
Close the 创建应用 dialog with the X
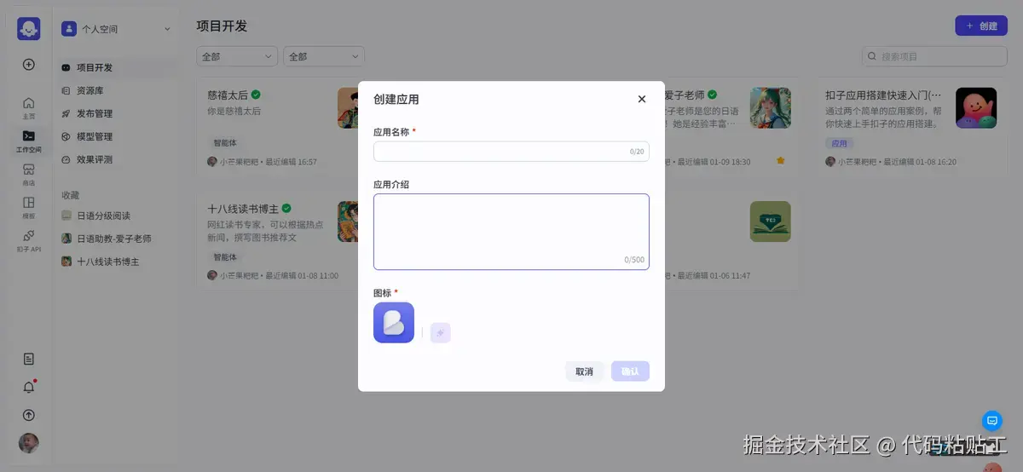642,99
